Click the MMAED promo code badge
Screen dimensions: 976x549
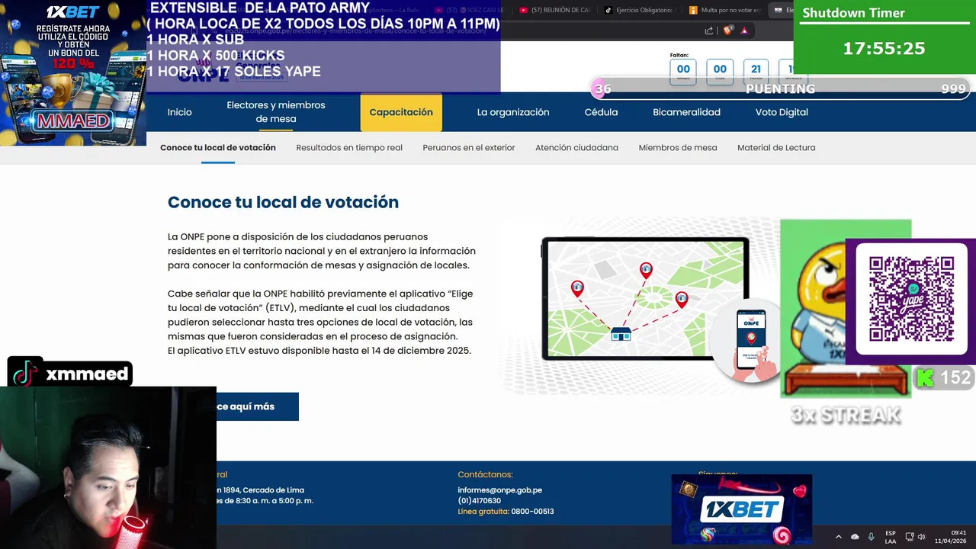pos(73,120)
